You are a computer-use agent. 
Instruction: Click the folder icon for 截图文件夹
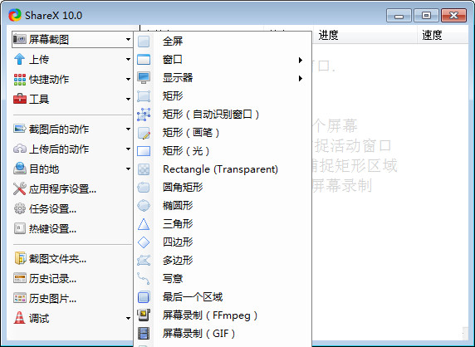coord(20,258)
